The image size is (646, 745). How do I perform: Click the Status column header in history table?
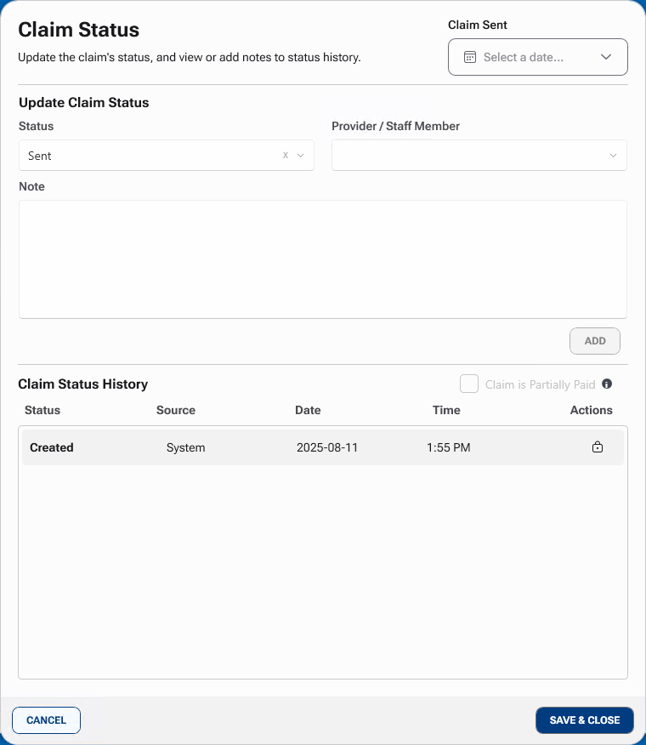click(x=42, y=410)
